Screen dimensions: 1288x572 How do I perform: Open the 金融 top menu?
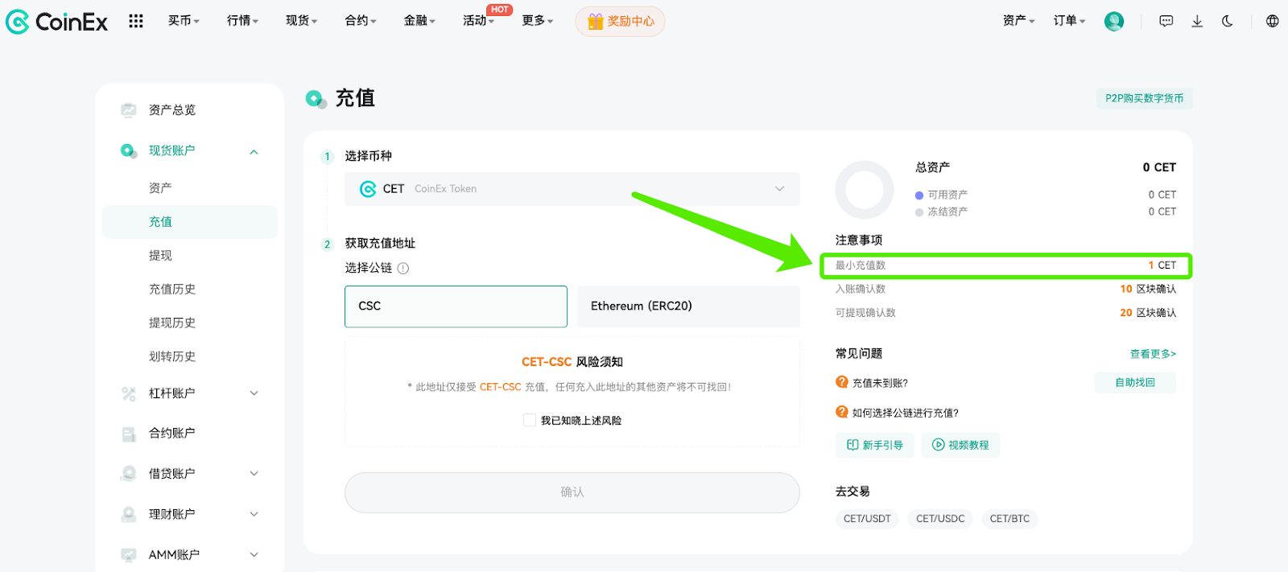coord(419,21)
